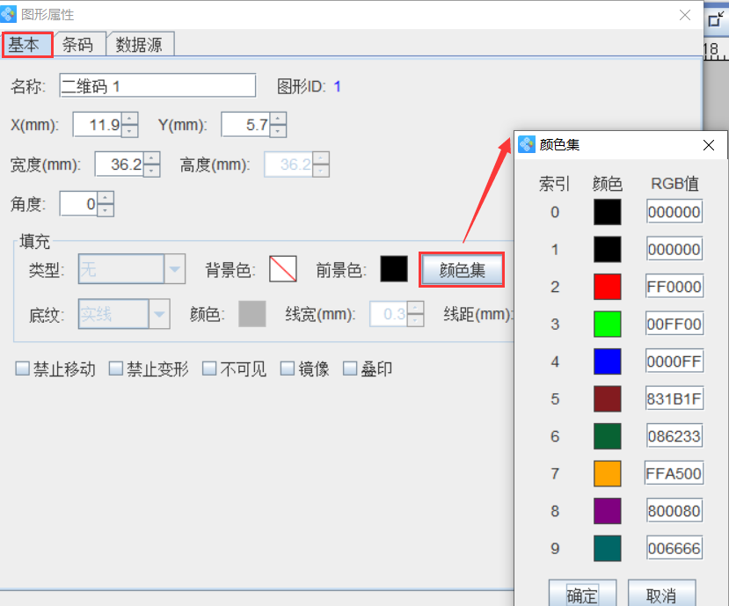Switch to the 数据源 tab
Image resolution: width=729 pixels, height=606 pixels.
point(140,44)
